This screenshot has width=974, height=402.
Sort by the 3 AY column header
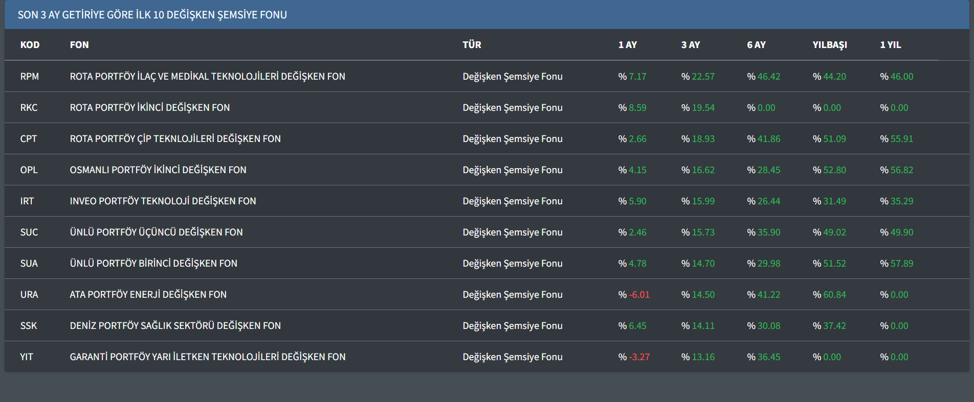(690, 45)
